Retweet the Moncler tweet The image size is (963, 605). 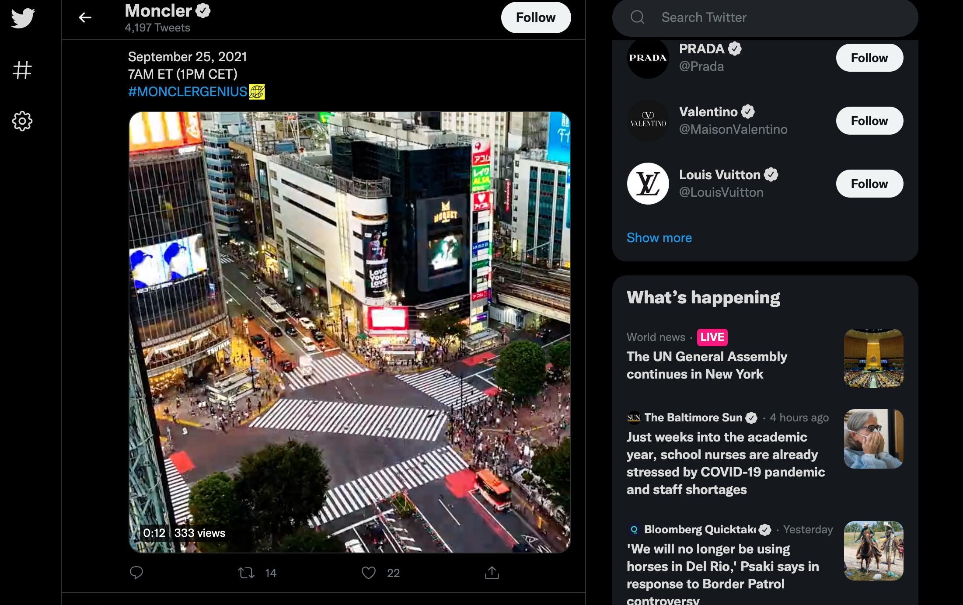click(x=246, y=573)
